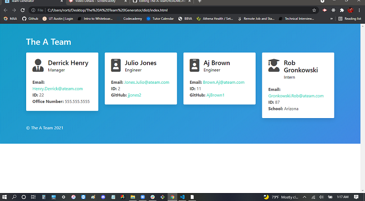365x201 pixels.
Task: Click the Chrome taskbar icon
Action: pyautogui.click(x=172, y=197)
